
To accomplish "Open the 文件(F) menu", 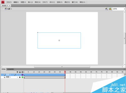I will tap(9, 2).
